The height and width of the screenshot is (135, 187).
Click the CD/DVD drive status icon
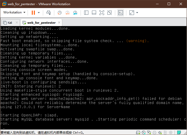tap(144, 132)
